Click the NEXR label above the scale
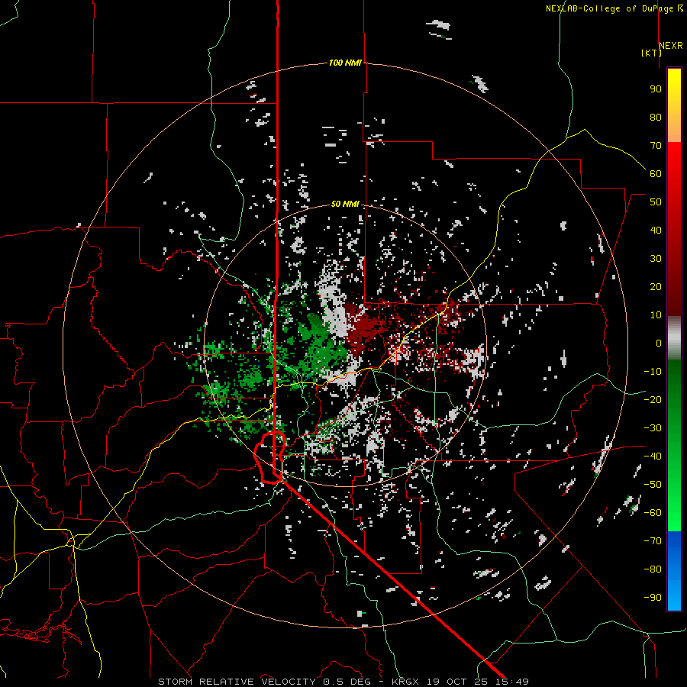The height and width of the screenshot is (687, 687). coord(671,46)
